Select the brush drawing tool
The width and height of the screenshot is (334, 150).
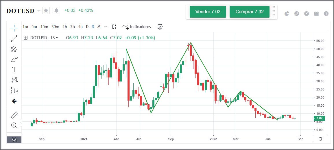pos(14,60)
